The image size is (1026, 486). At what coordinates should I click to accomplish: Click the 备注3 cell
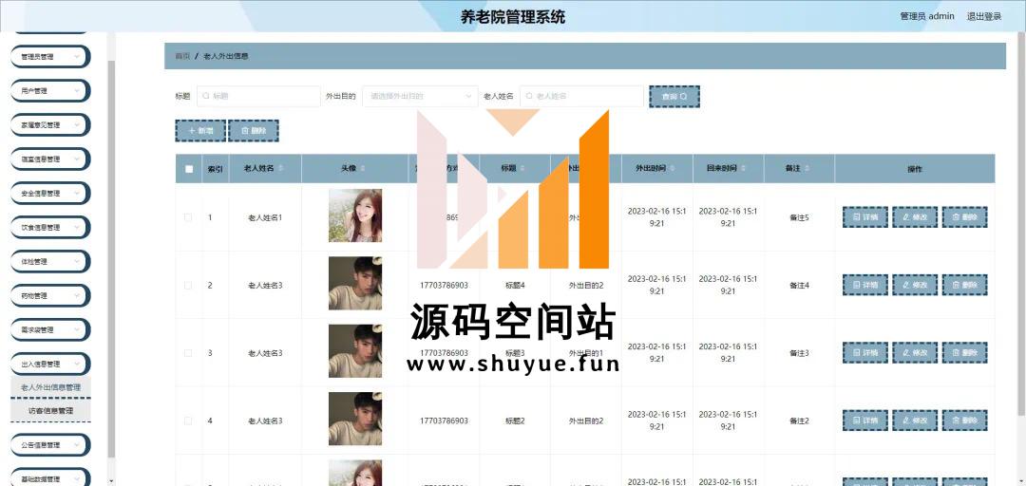[x=799, y=353]
